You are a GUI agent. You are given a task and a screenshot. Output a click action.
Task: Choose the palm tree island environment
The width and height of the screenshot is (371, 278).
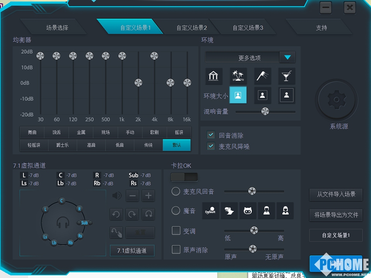[238, 76]
